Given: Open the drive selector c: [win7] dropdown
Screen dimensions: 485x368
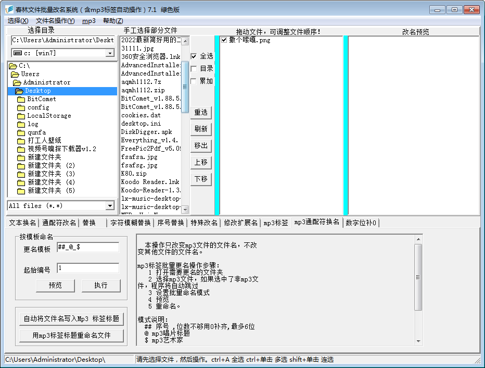Looking at the screenshot, I should tap(109, 53).
